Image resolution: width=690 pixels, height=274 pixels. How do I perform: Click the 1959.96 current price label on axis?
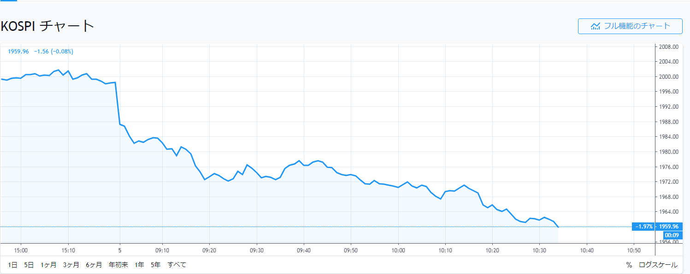(x=669, y=227)
